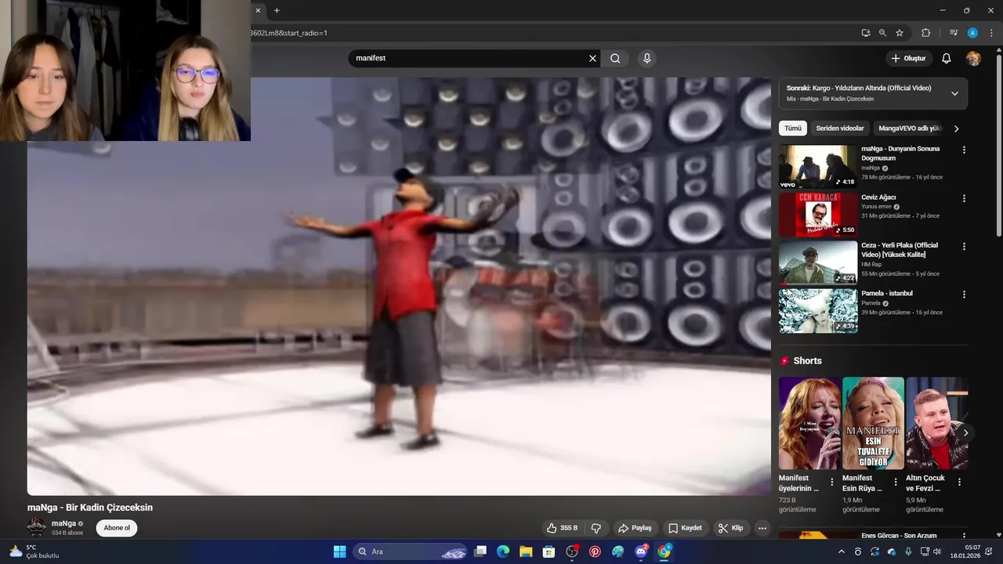This screenshot has width=1003, height=564.
Task: Click the Abone ol subscribe button
Action: [x=117, y=528]
